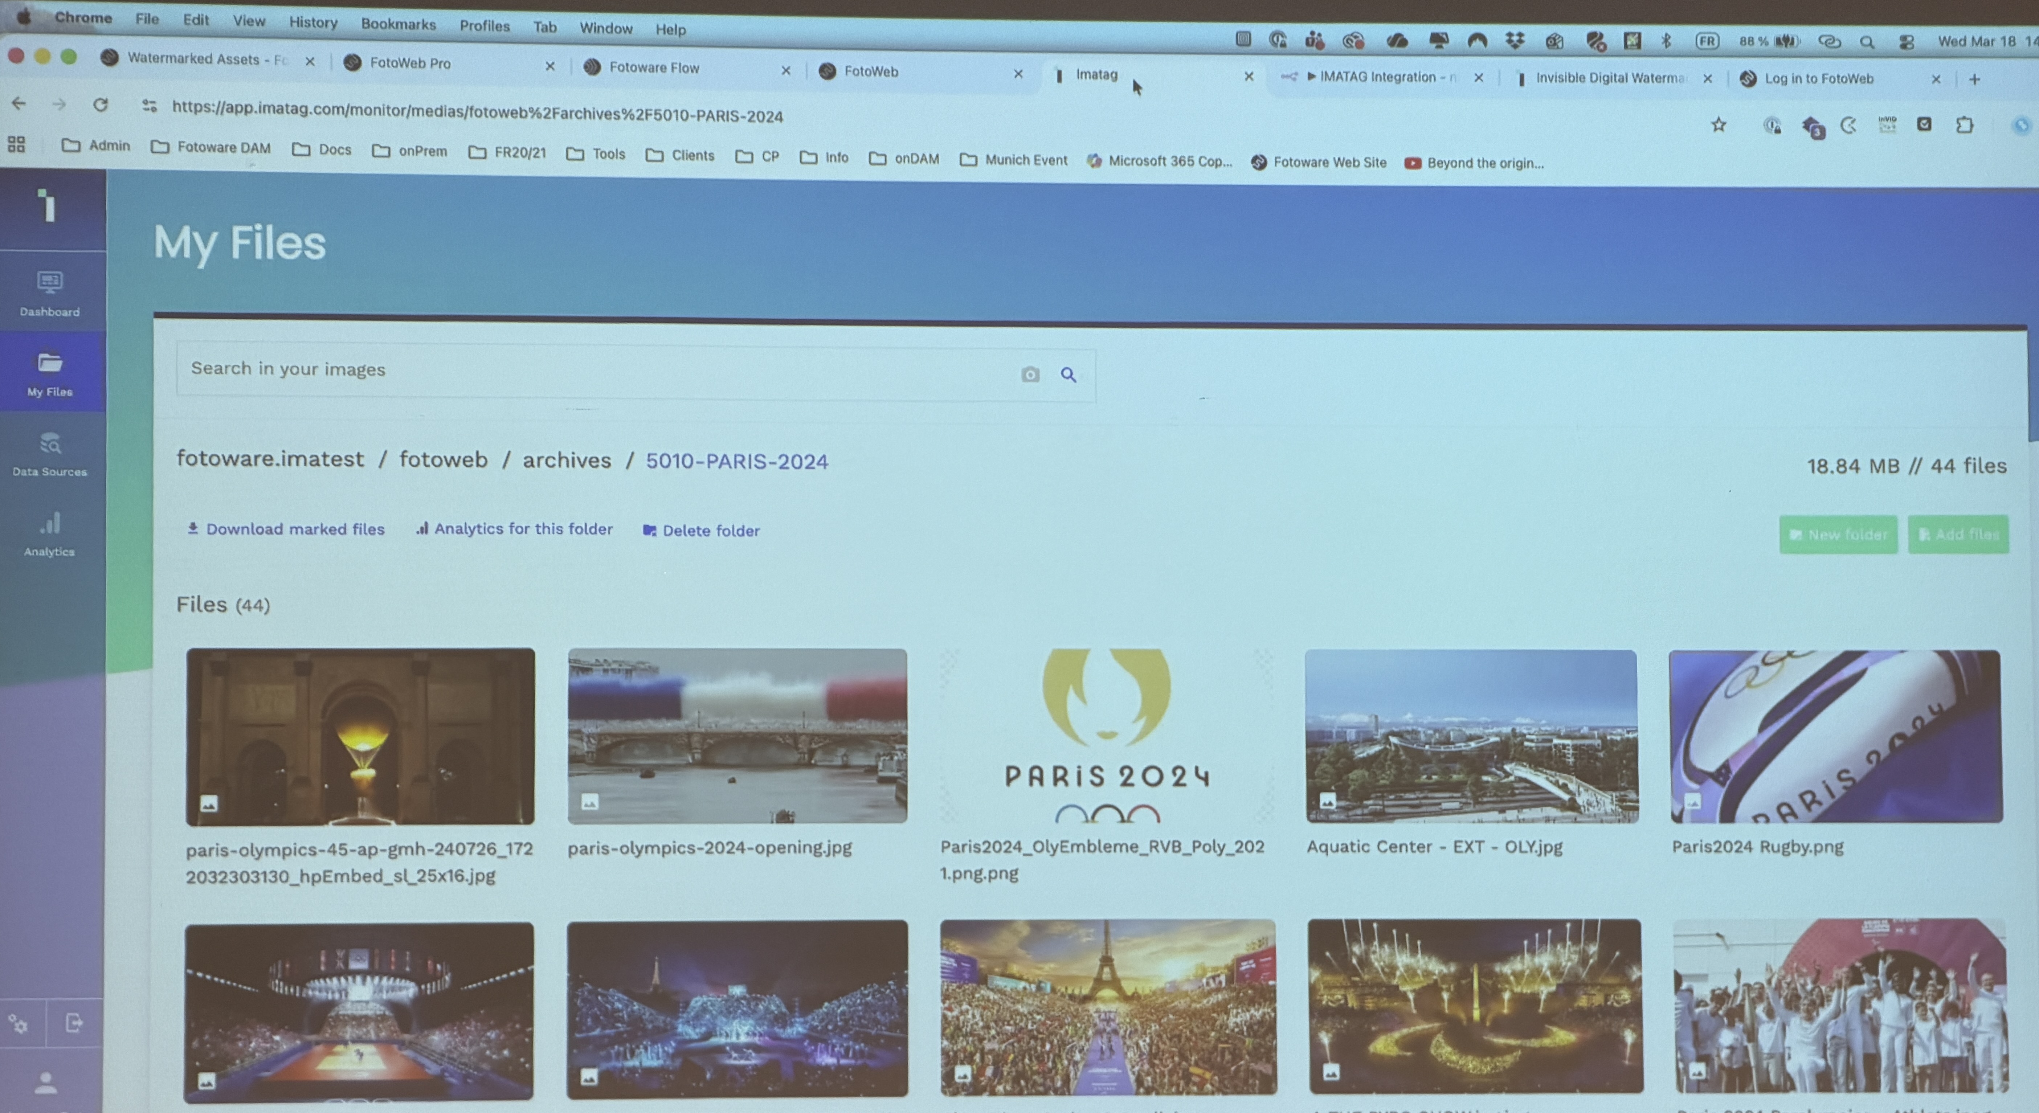The width and height of the screenshot is (2039, 1113).
Task: Open user profile icon at sidebar bottom
Action: pos(46,1083)
